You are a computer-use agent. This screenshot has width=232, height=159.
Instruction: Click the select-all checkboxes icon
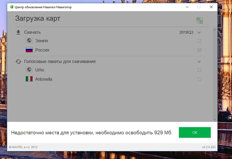(200, 20)
